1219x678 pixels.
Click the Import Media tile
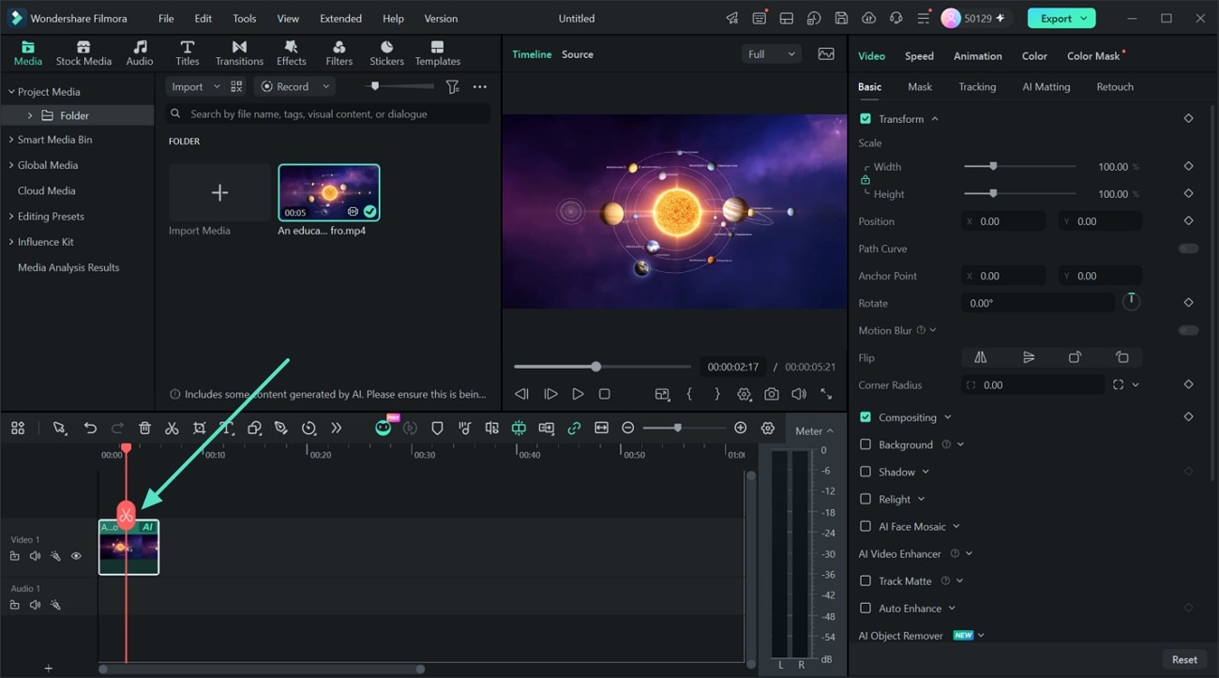[219, 193]
